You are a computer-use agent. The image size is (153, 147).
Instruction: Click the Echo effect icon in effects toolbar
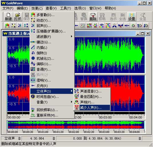tap(19, 26)
